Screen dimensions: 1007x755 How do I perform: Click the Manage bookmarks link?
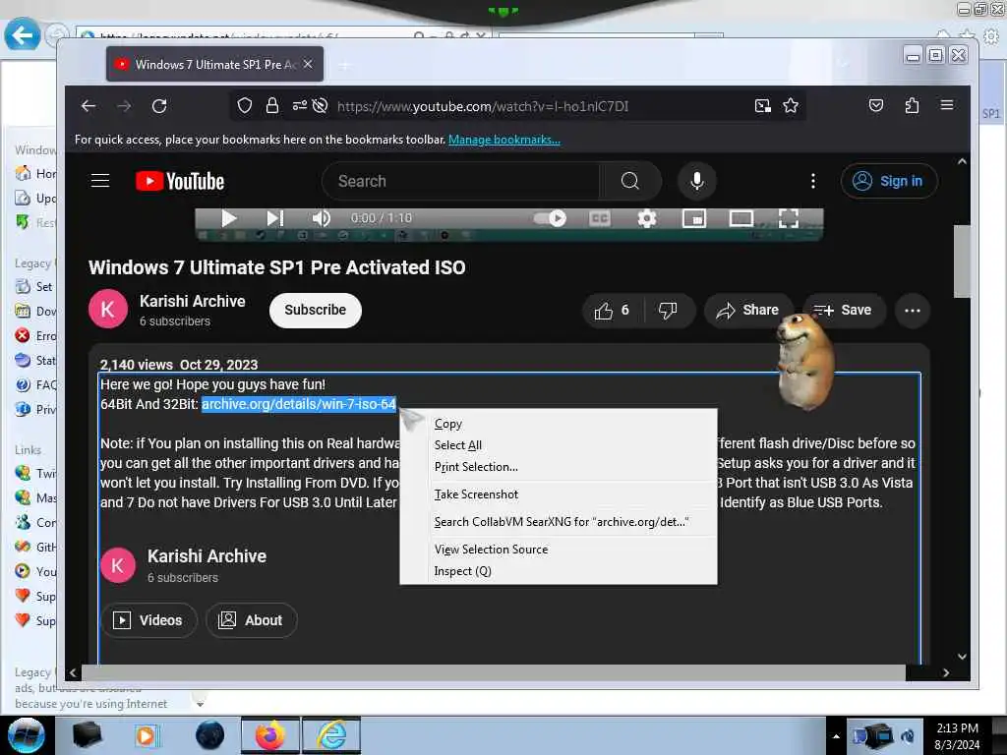pos(504,140)
